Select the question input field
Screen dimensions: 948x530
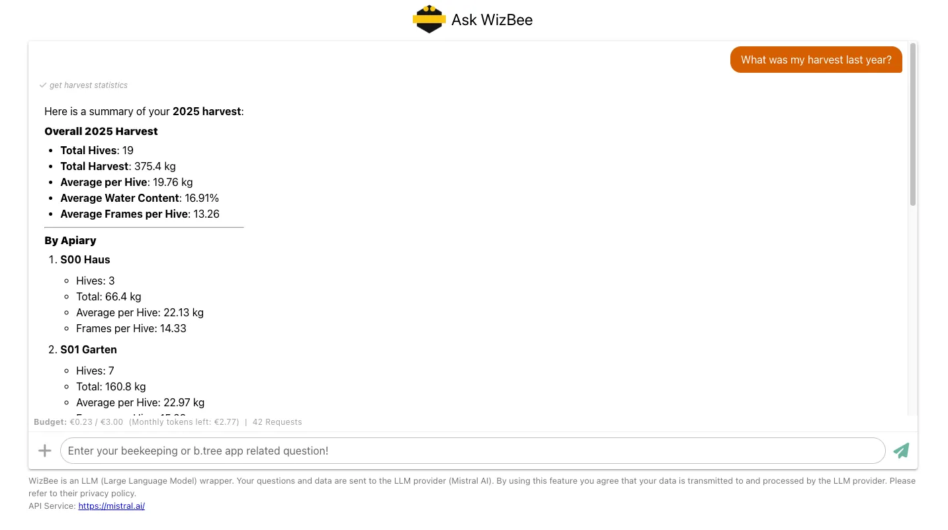pos(472,451)
